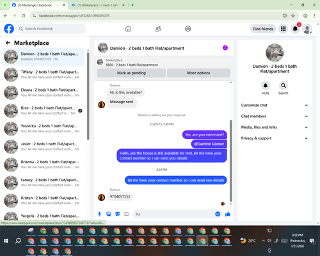Image resolution: width=320 pixels, height=256 pixels.
Task: Choose a sticker icon
Action: [x=118, y=214]
